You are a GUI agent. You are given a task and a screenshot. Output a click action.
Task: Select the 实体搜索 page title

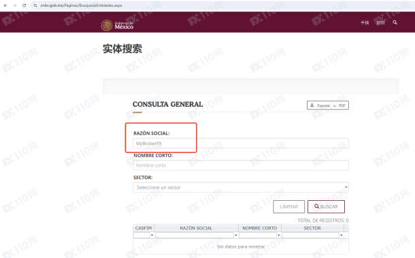122,49
